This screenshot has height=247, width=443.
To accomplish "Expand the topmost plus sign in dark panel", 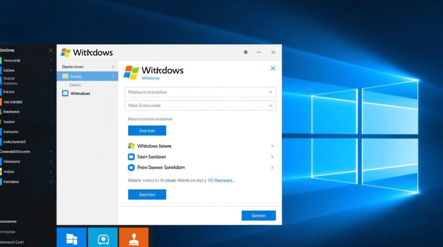I will (51, 61).
